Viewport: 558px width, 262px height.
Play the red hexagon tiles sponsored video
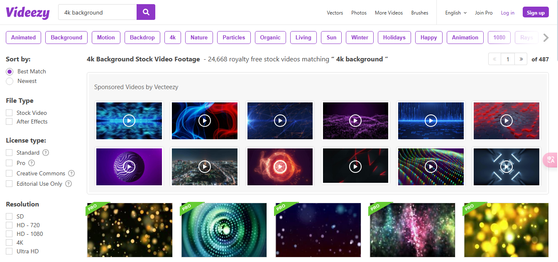[x=507, y=121]
